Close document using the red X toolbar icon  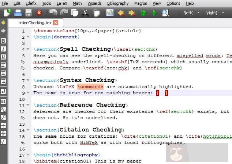click(39, 13)
